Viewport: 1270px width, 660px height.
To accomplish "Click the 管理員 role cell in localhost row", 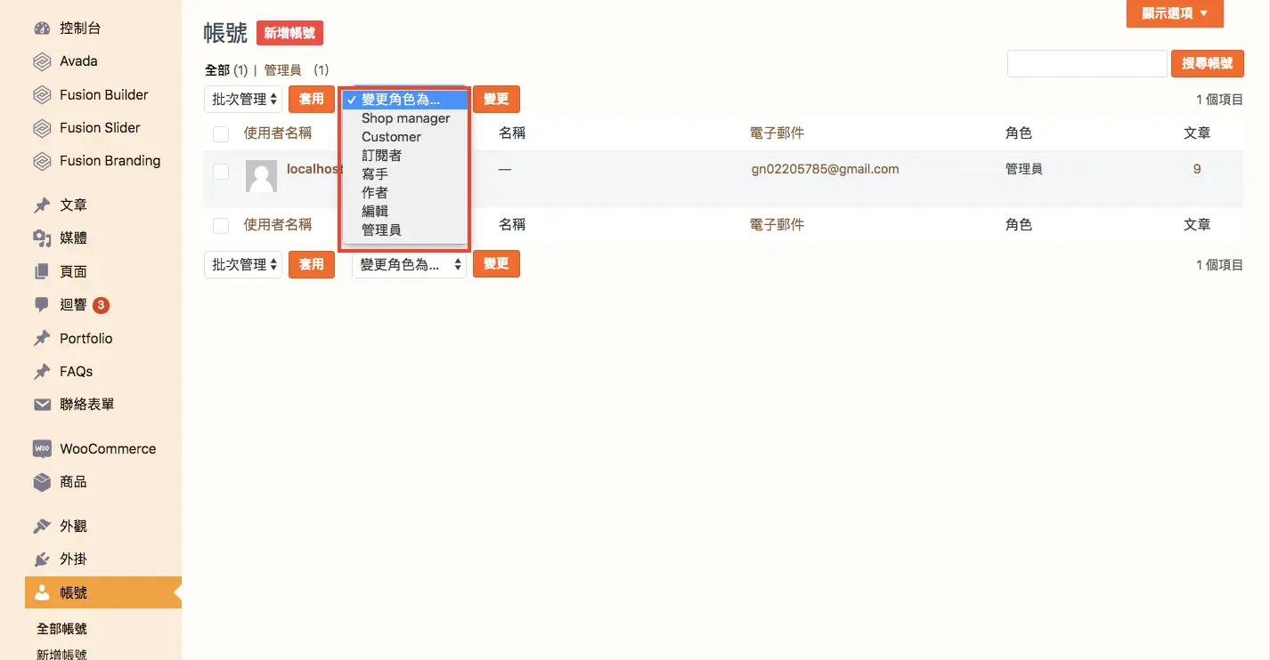I will (1024, 169).
